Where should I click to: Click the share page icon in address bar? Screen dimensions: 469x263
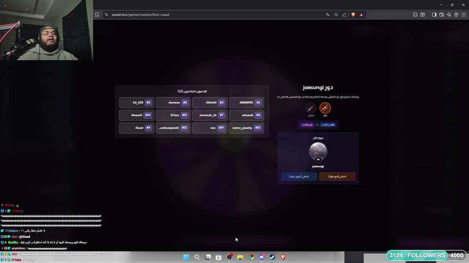tap(344, 15)
